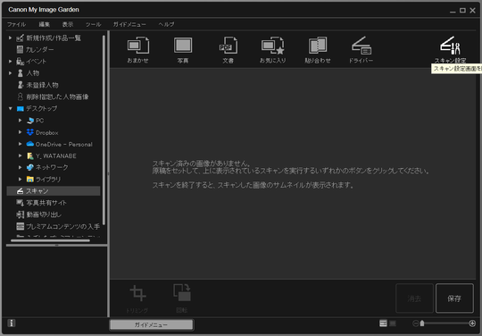Open the information icon in status bar
Screen dimensions: 482x336
[x=12, y=323]
